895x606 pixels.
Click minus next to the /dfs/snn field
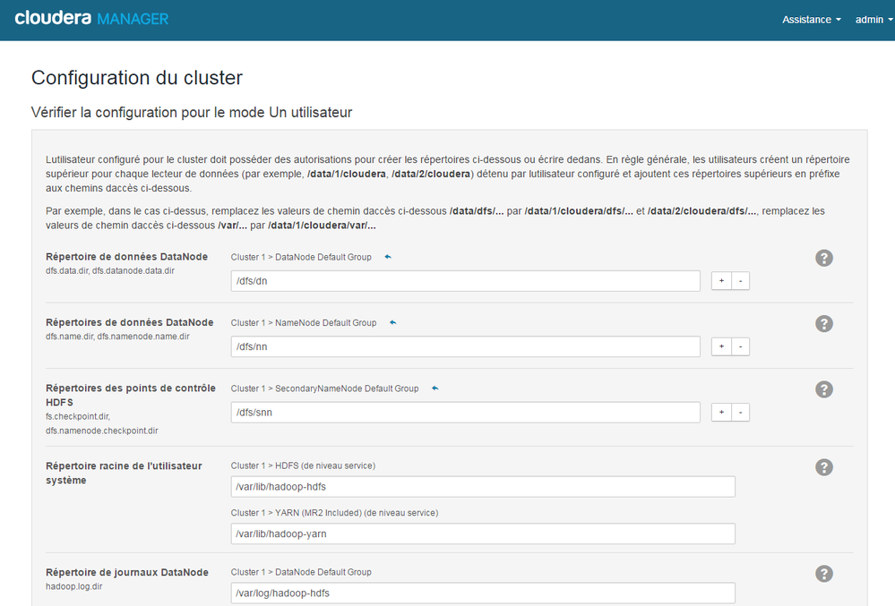pos(741,412)
